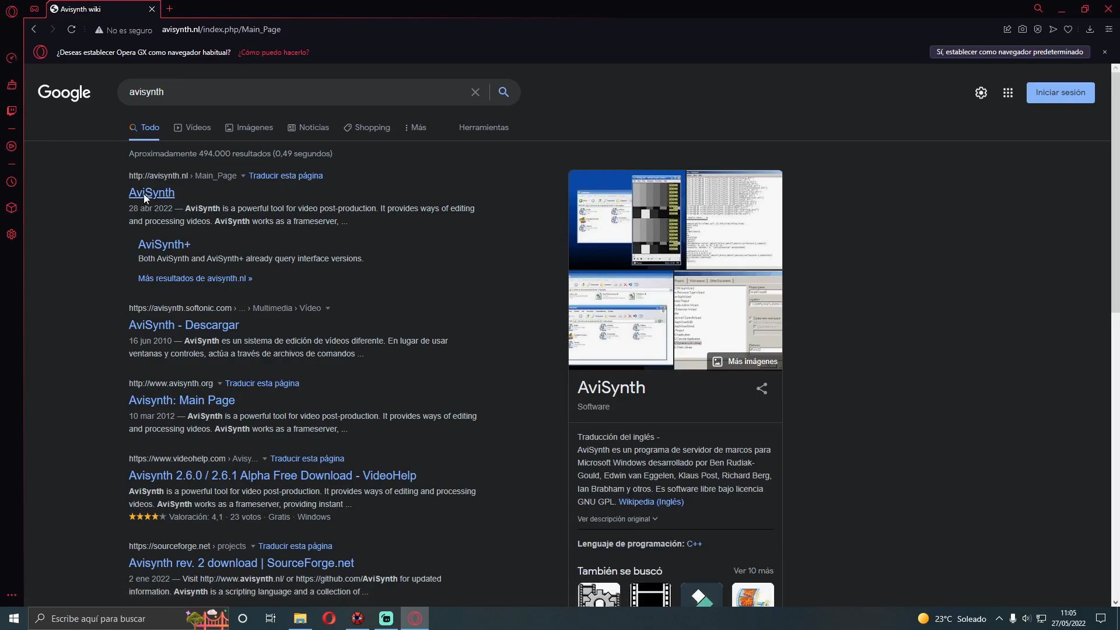Open result options arrow for videohelp result
The image size is (1120, 630).
coord(265,459)
